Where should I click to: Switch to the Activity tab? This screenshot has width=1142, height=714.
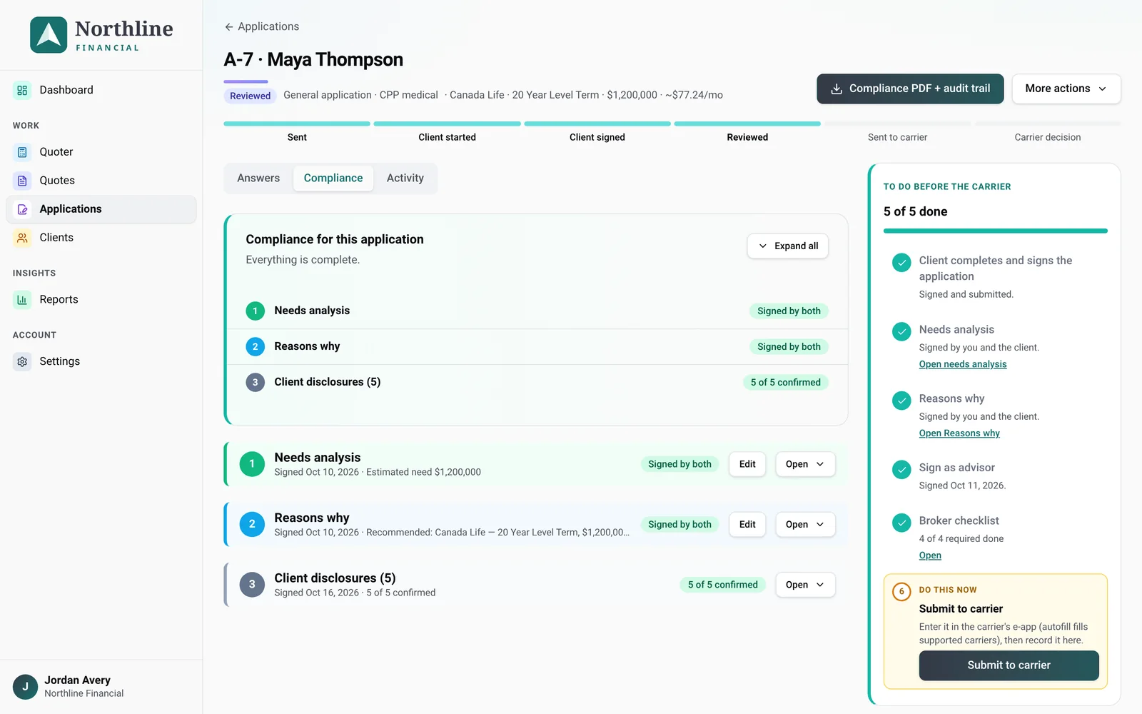tap(405, 178)
